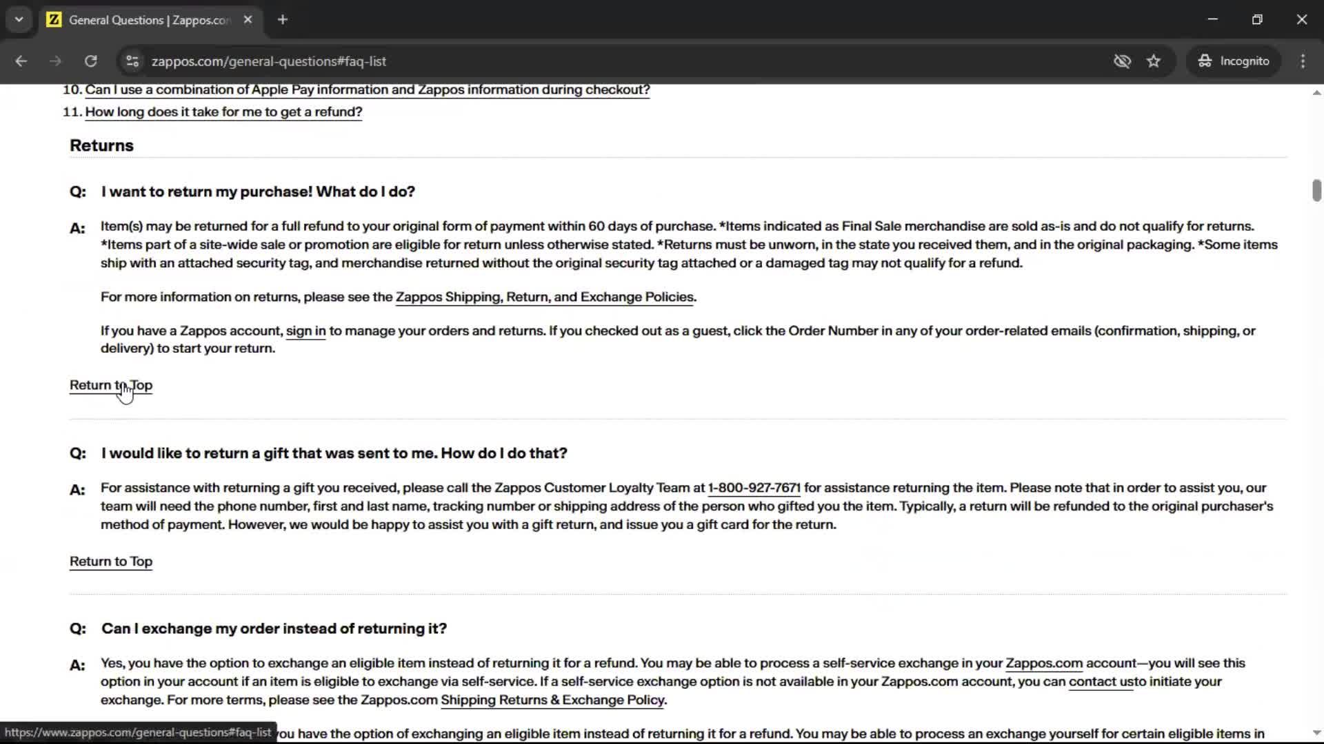Click question "I want to return my purchase!"

click(258, 192)
